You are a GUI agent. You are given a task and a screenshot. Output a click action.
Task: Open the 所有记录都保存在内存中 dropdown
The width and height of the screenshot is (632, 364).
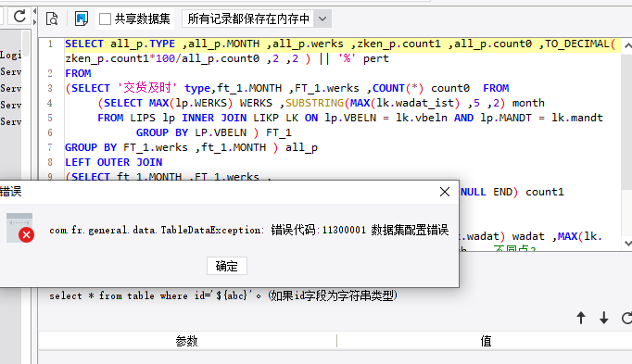(x=257, y=19)
